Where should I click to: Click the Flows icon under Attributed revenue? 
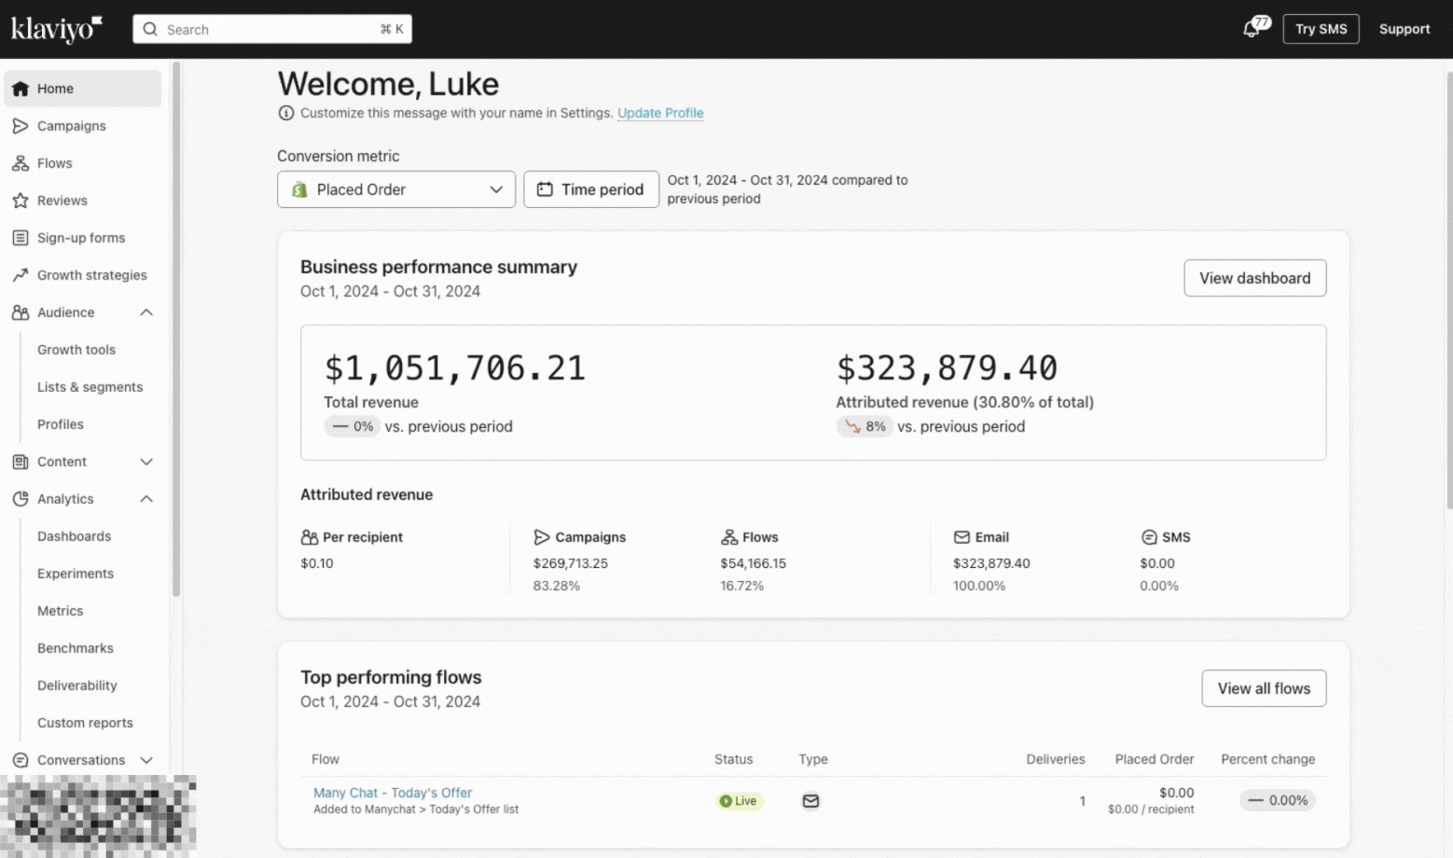[729, 537]
